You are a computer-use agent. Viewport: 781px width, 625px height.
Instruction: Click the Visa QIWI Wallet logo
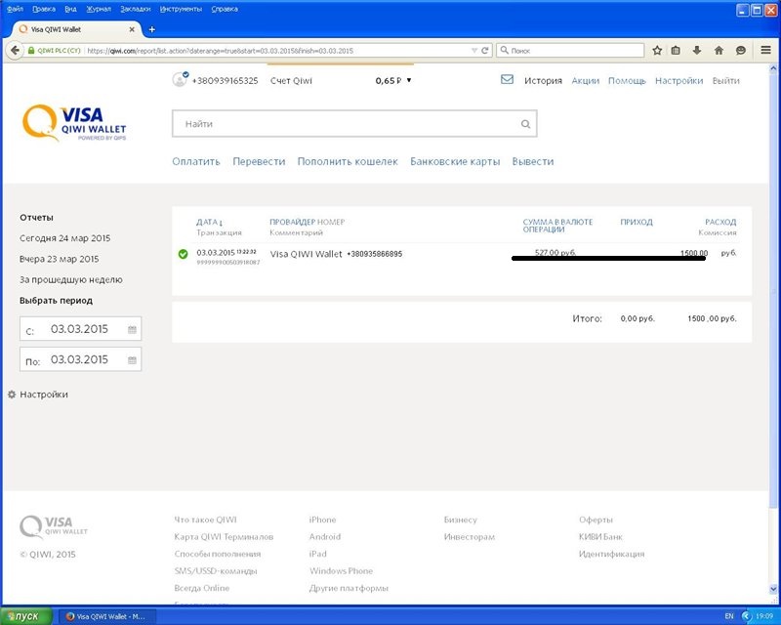(x=74, y=123)
